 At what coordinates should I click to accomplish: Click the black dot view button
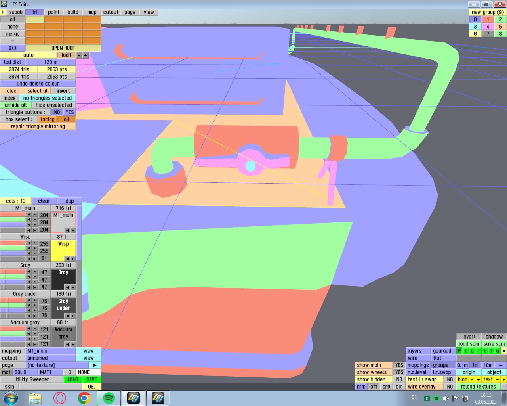pyautogui.click(x=504, y=351)
